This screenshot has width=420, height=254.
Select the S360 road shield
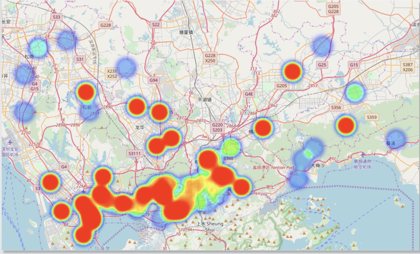[x=228, y=158]
